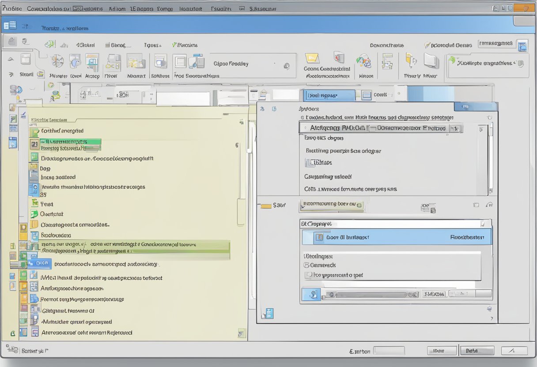Select the highlighted blue 'Yool' tab
Image resolution: width=537 pixels, height=367 pixels.
329,95
